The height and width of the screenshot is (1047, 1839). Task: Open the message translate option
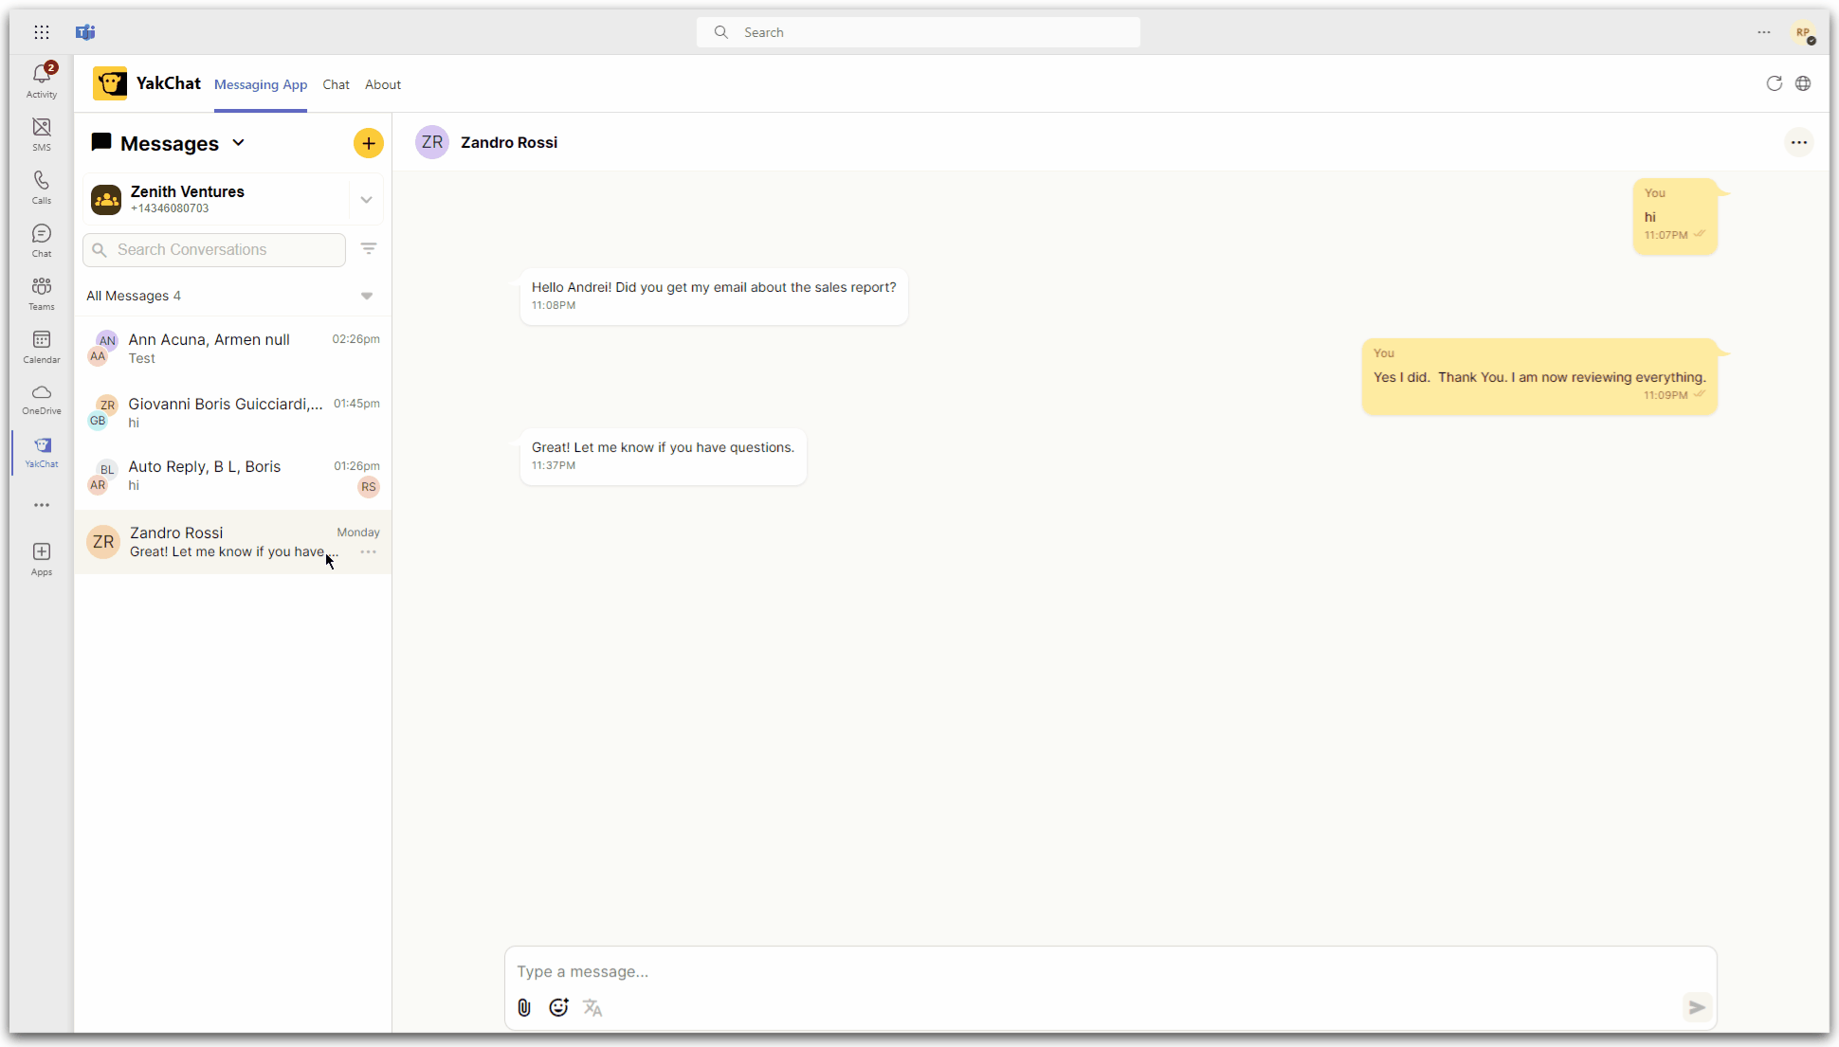[x=592, y=1007]
